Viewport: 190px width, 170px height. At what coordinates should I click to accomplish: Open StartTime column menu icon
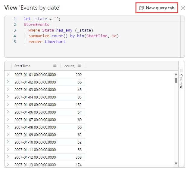point(55,66)
